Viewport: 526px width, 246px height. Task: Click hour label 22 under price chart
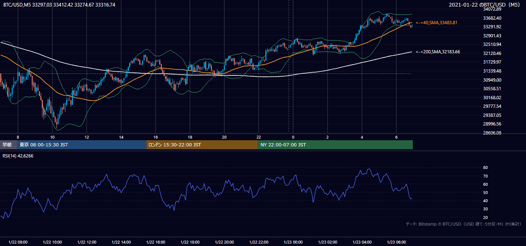coord(258,137)
